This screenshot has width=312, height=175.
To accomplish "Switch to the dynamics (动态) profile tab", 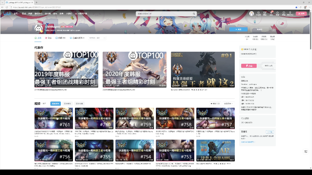I will coord(48,38).
